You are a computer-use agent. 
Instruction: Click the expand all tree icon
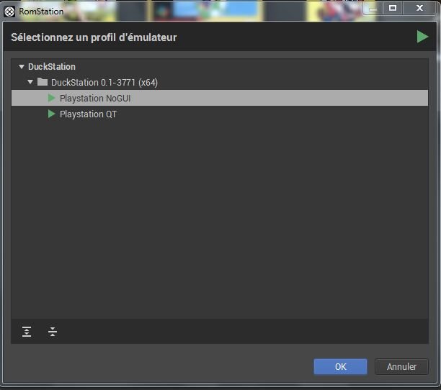pos(27,332)
